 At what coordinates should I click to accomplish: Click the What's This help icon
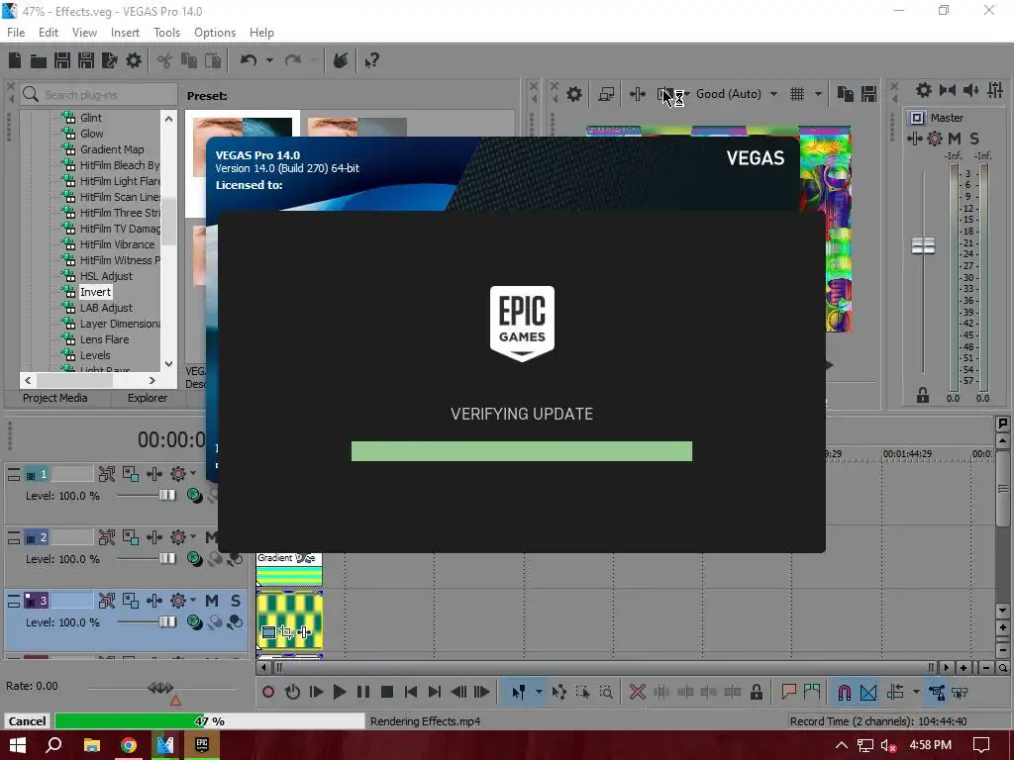372,60
